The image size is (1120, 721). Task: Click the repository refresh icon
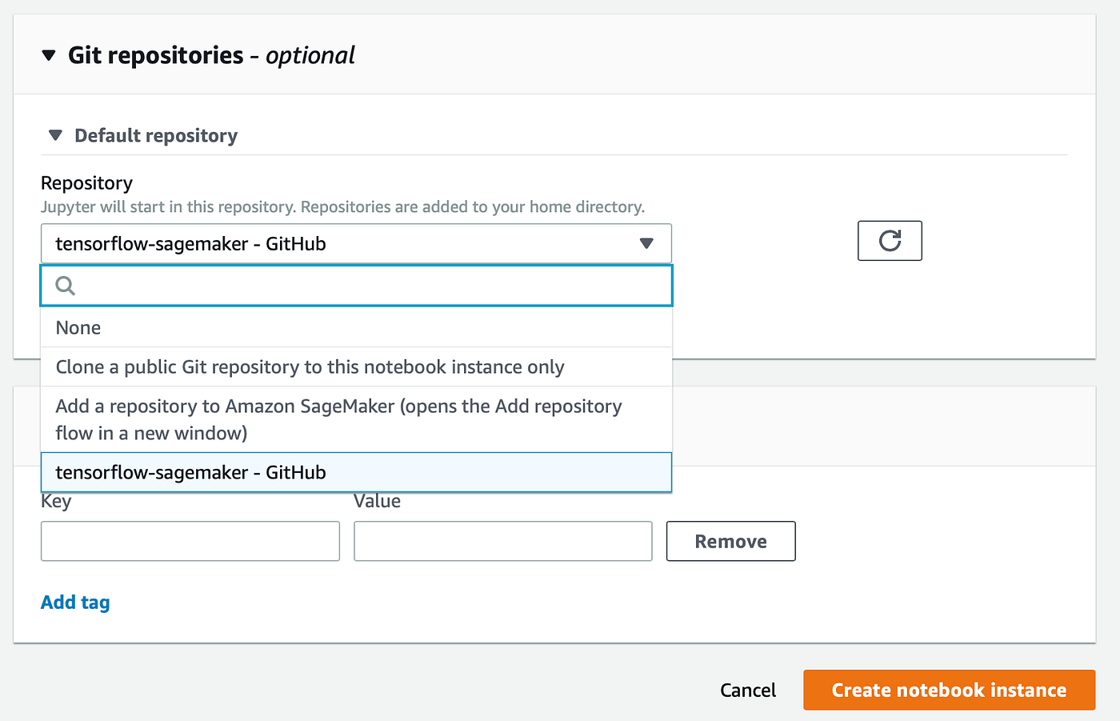(890, 240)
